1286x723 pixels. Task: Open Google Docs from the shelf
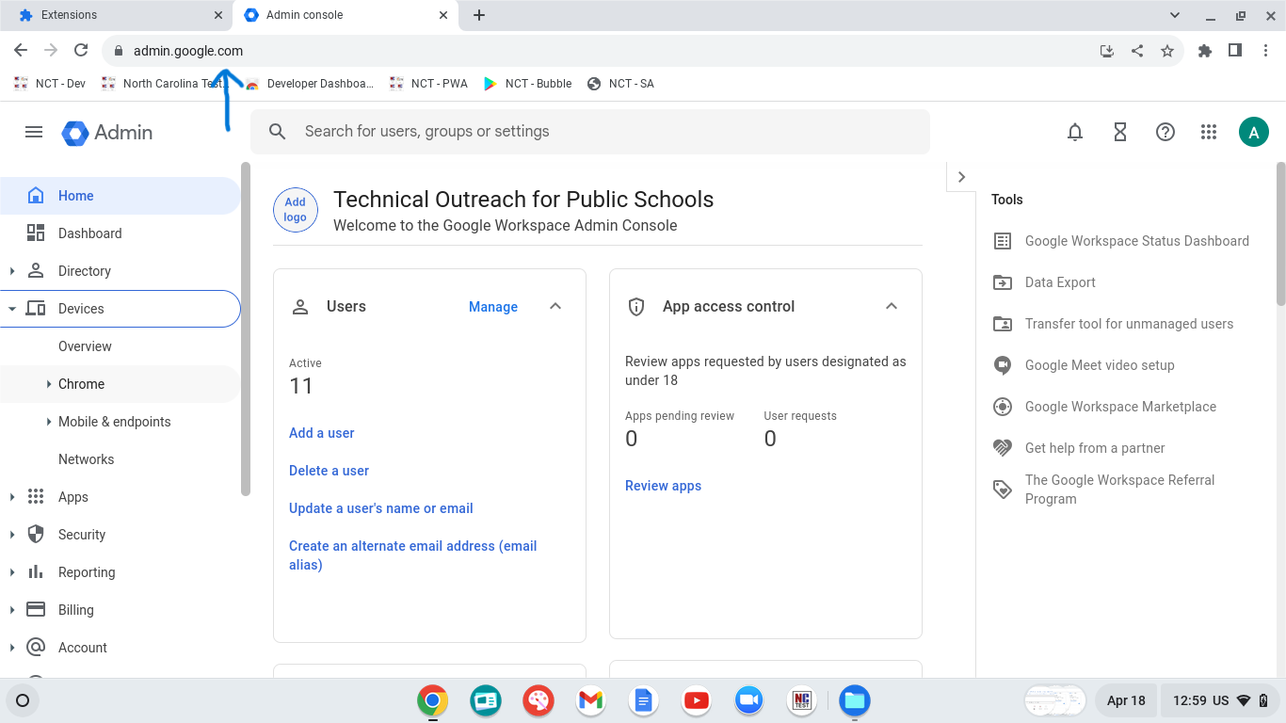point(644,700)
